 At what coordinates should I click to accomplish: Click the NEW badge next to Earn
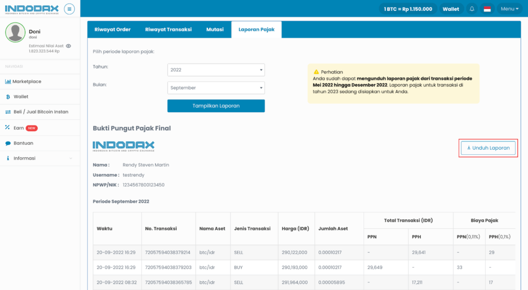(x=31, y=128)
